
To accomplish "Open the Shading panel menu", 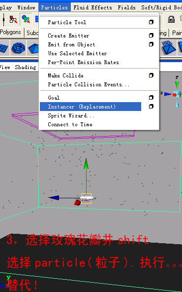I will (26, 67).
